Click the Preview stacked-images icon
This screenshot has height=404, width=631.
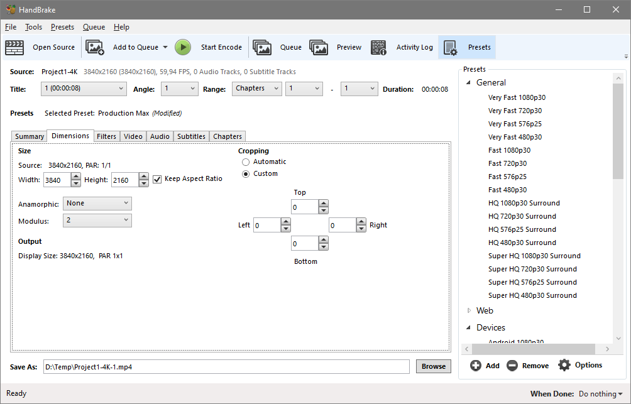tap(319, 48)
